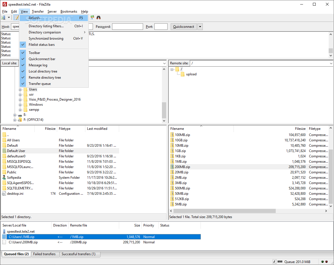The width and height of the screenshot is (334, 265).
Task: Expand the E: drive node
Action: [x=15, y=115]
